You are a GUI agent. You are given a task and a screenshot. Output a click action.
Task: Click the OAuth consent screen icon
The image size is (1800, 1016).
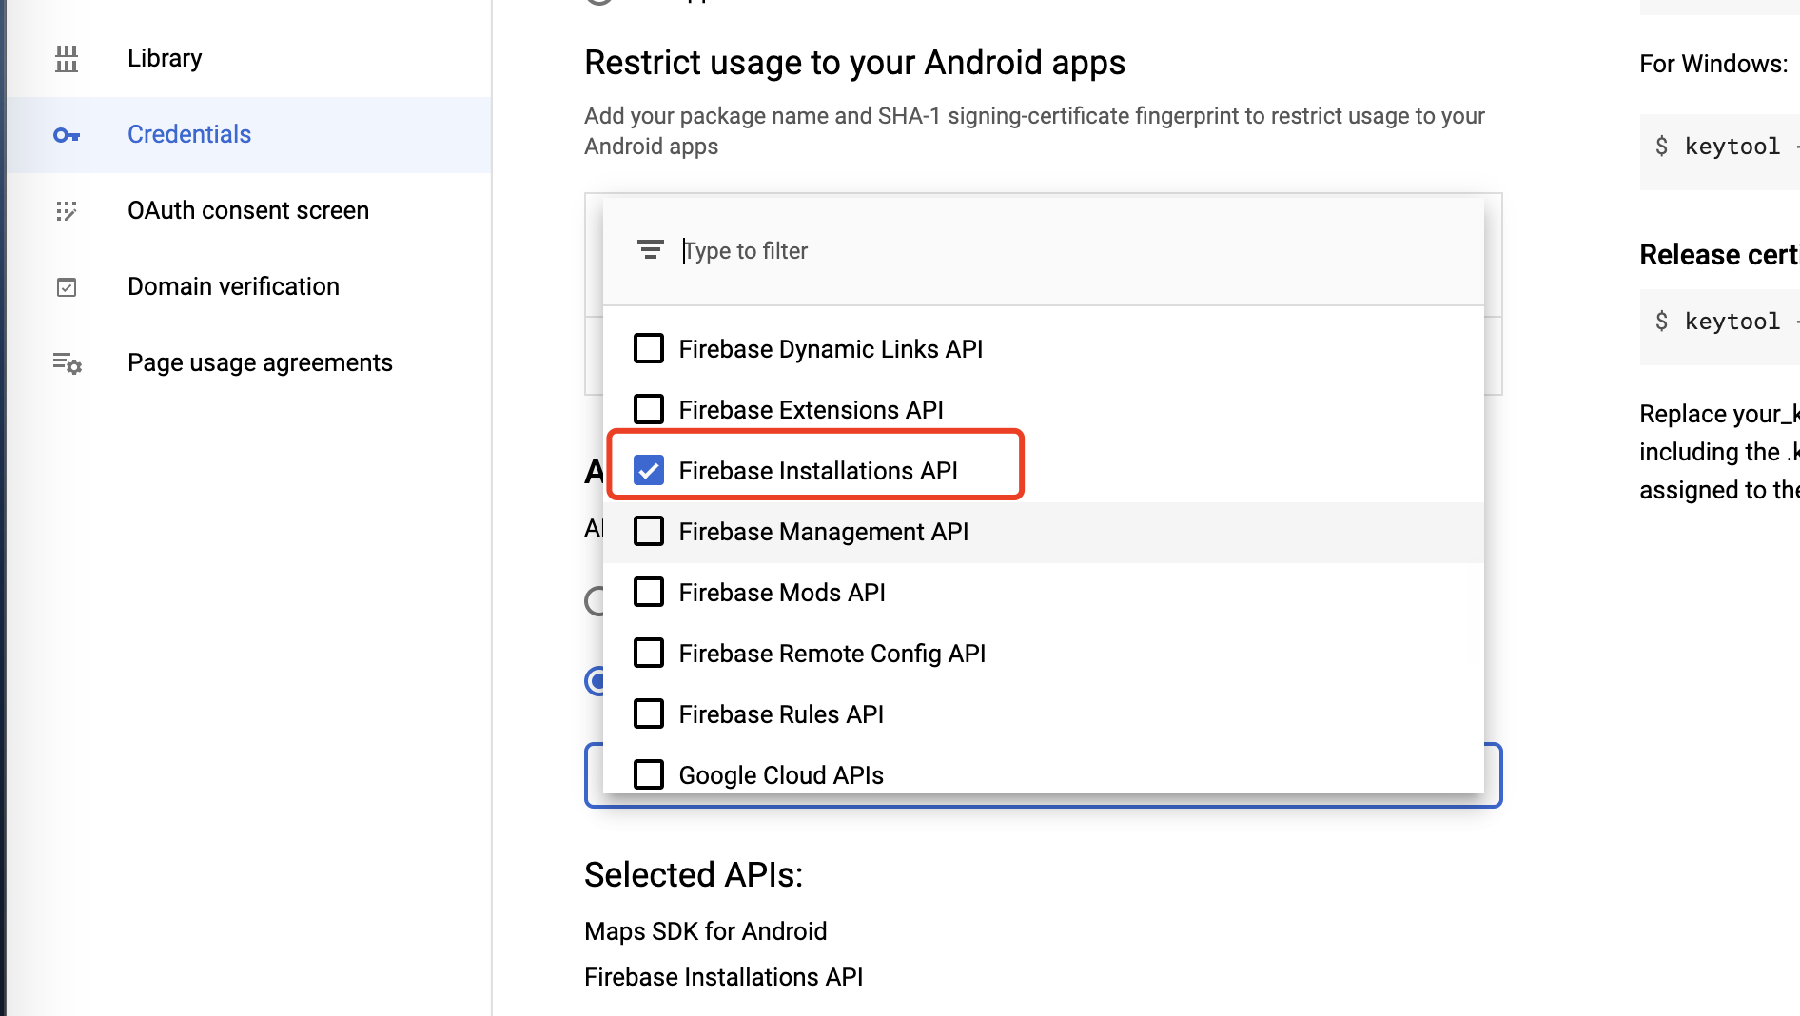point(67,211)
